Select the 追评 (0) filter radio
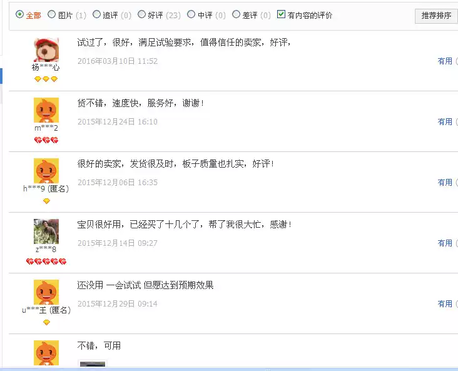Viewport: 458px width, 371px height. [96, 14]
